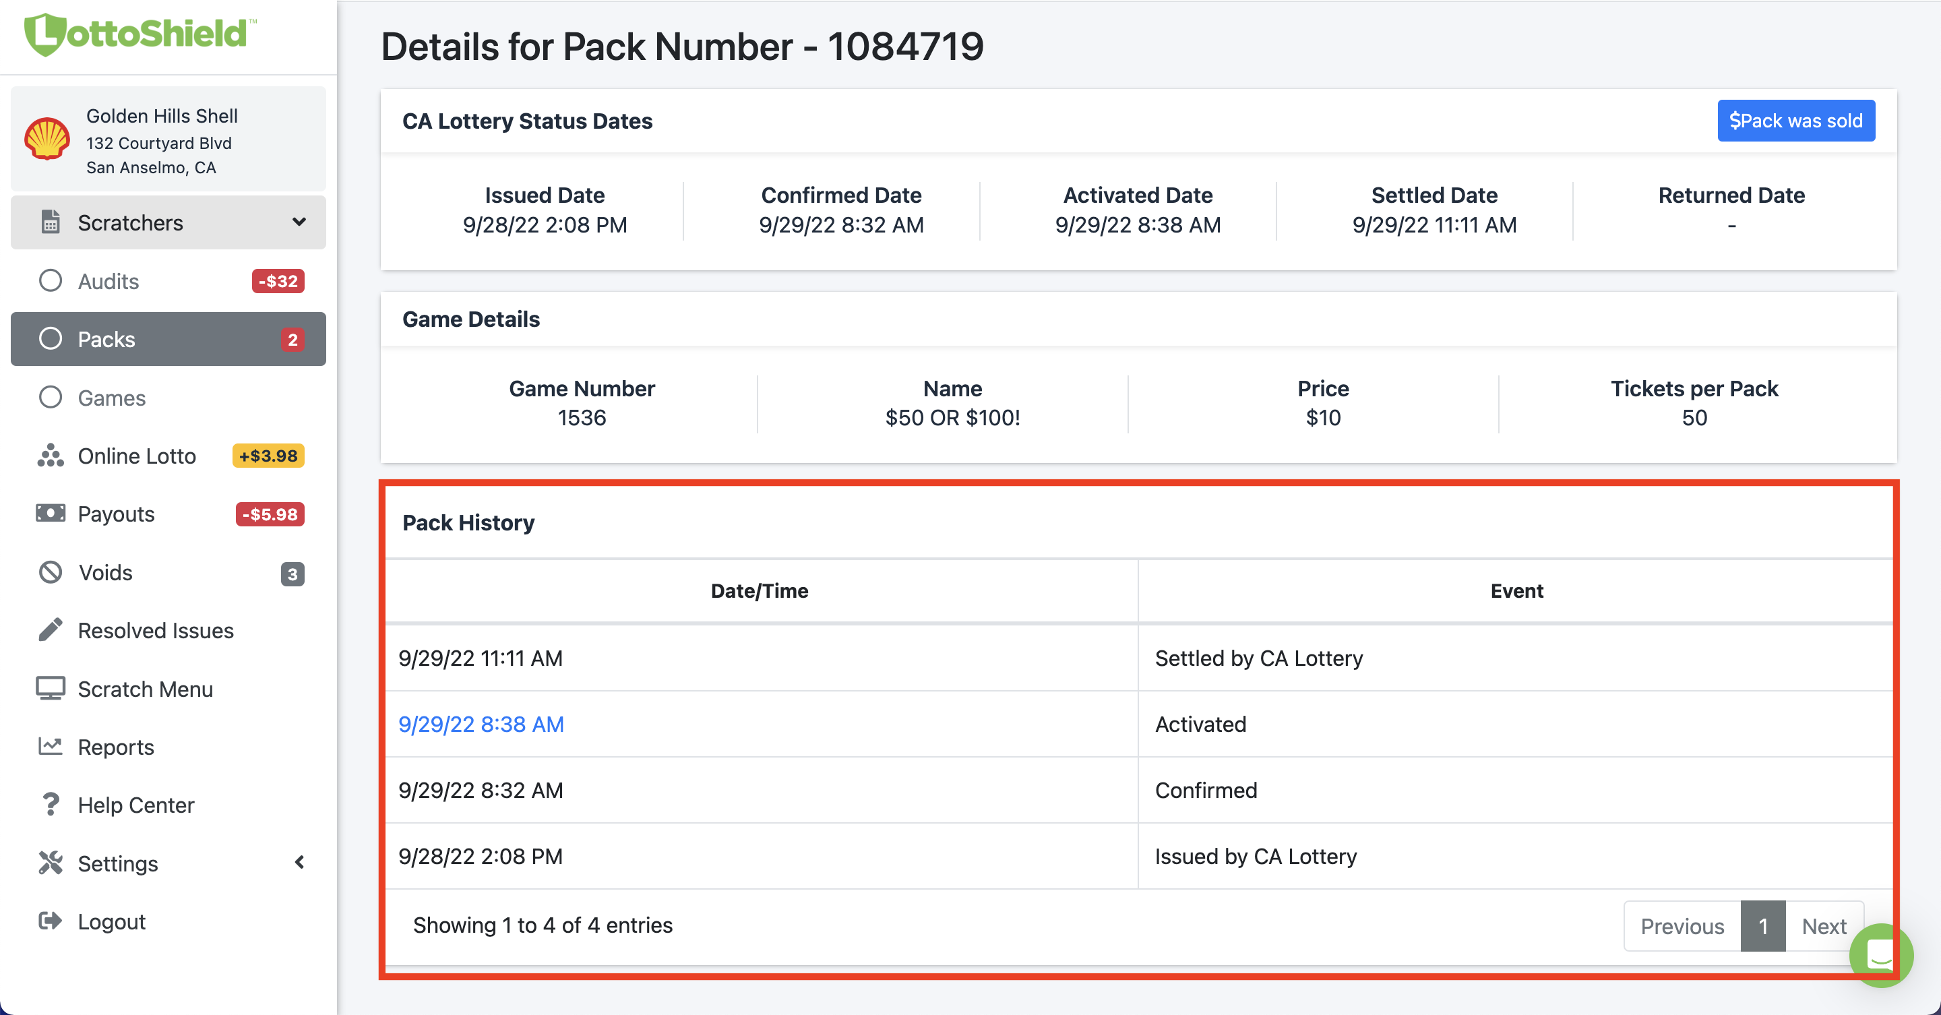This screenshot has width=1941, height=1015.
Task: Open the Golden Hills Shell store selector
Action: (x=168, y=141)
